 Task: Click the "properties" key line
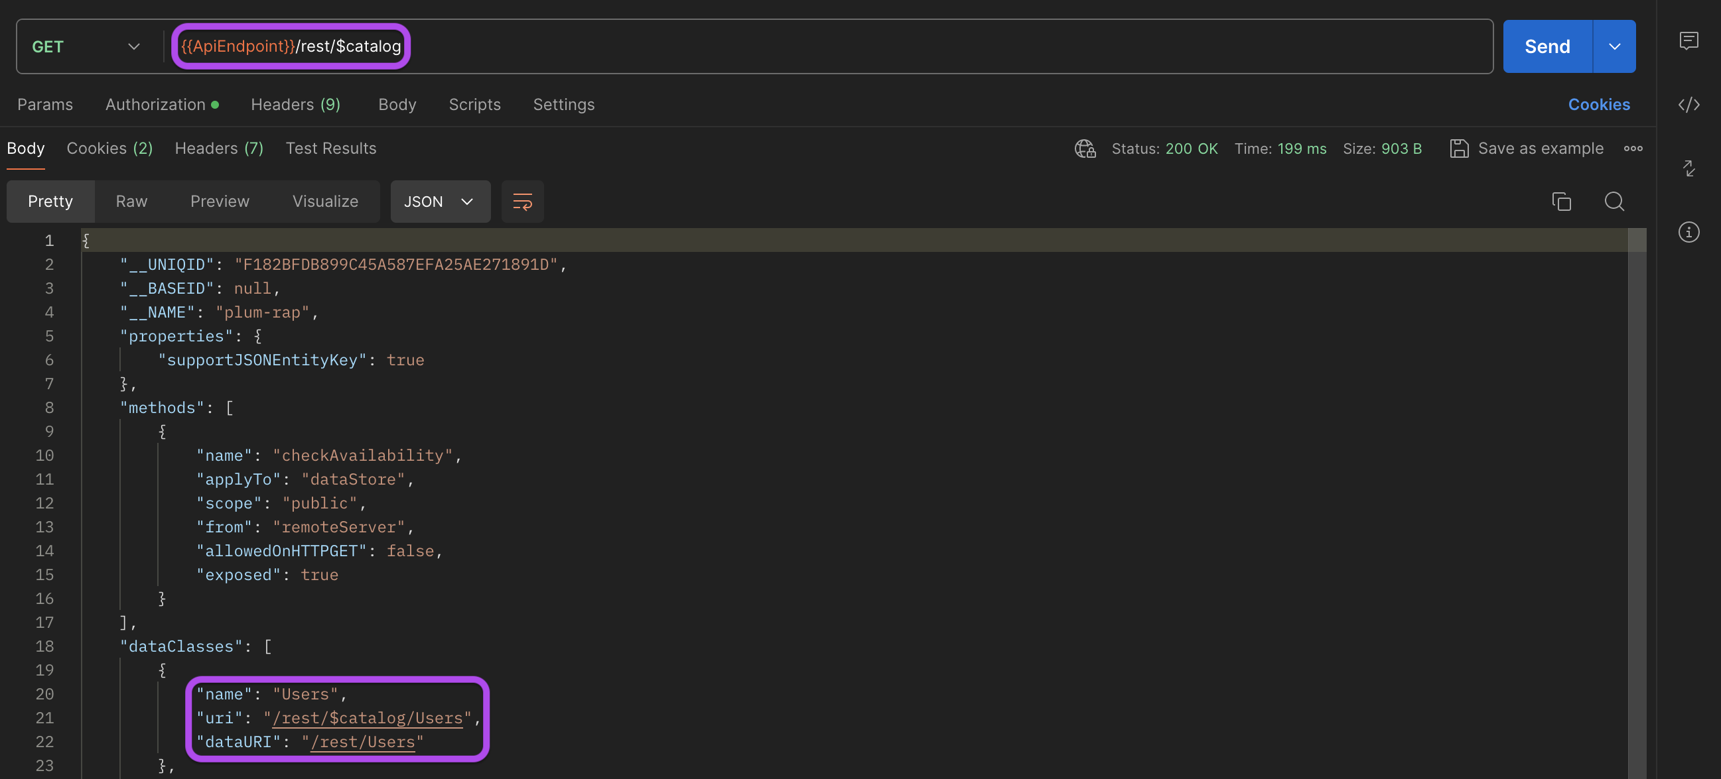point(190,335)
